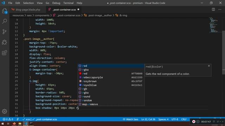Click the minimap code overview
225x126 pixels.
point(214,25)
